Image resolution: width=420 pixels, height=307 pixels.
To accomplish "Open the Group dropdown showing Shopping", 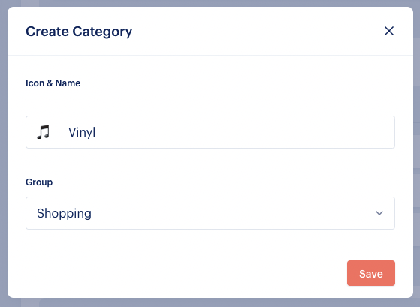I will pyautogui.click(x=210, y=213).
